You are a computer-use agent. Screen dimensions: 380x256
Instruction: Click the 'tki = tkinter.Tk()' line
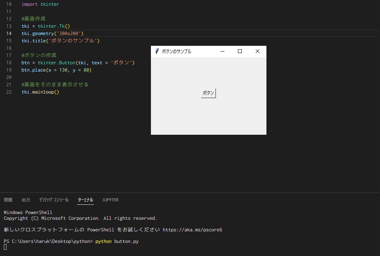pos(45,26)
